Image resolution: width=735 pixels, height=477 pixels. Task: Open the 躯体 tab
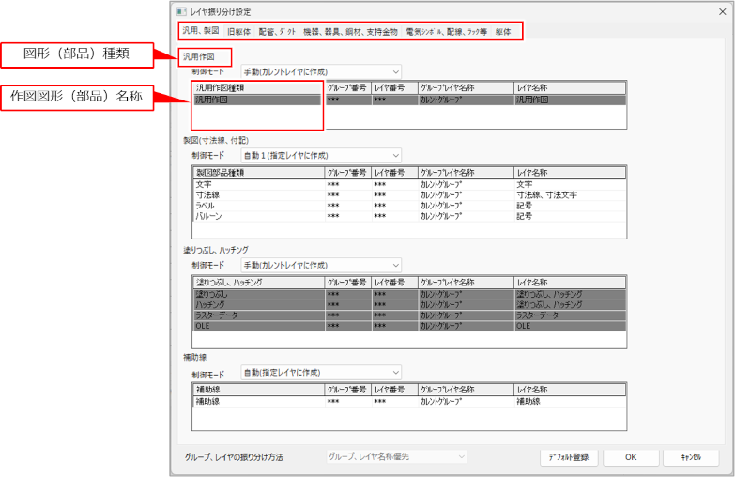[x=504, y=32]
